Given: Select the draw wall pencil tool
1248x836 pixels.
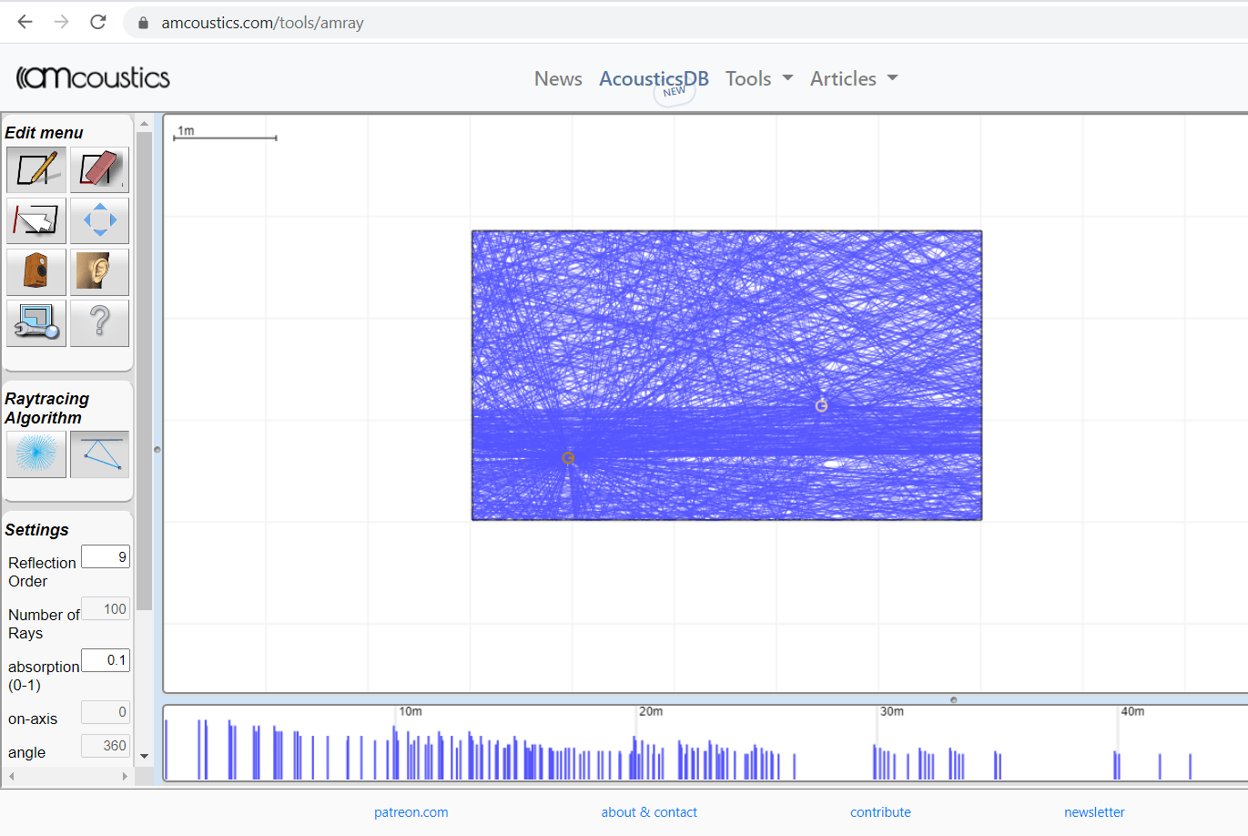Looking at the screenshot, I should [36, 169].
